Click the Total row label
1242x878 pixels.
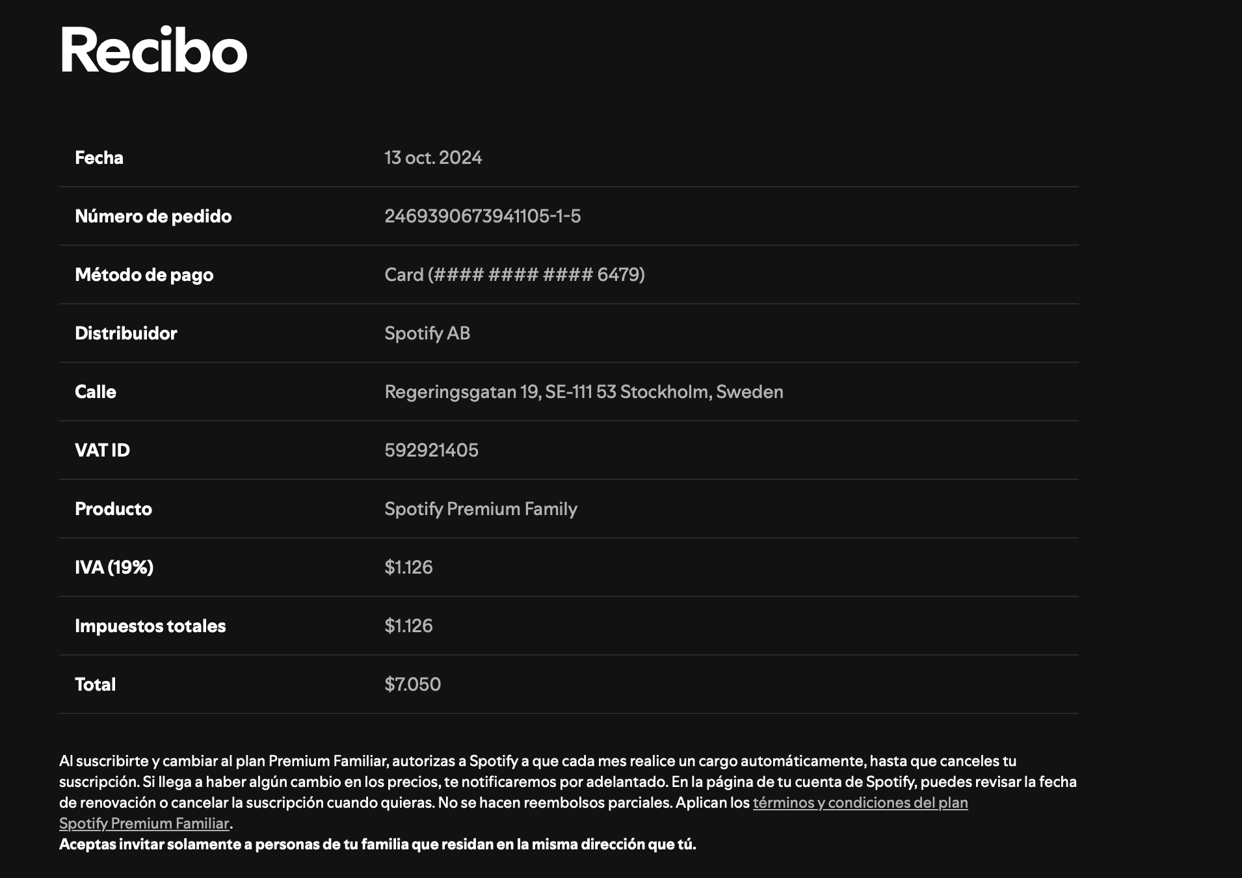point(95,684)
